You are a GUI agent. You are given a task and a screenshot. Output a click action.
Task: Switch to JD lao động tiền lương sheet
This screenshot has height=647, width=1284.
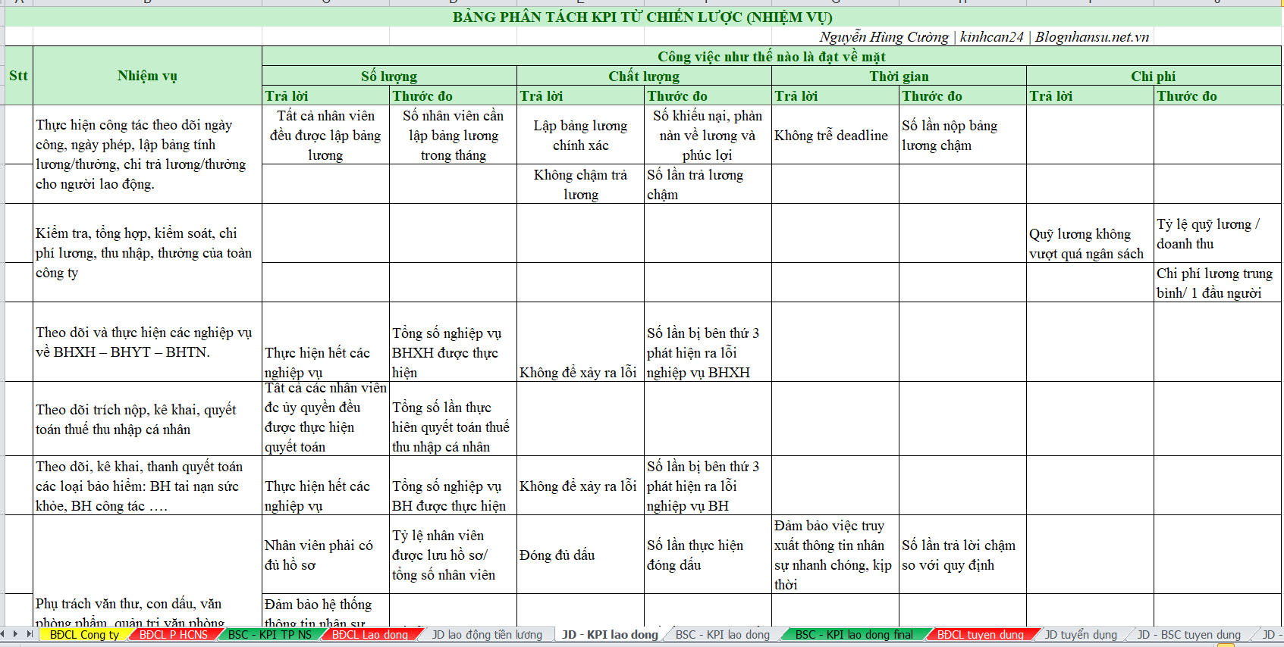486,635
